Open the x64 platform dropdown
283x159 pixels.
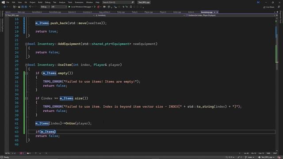point(59,7)
